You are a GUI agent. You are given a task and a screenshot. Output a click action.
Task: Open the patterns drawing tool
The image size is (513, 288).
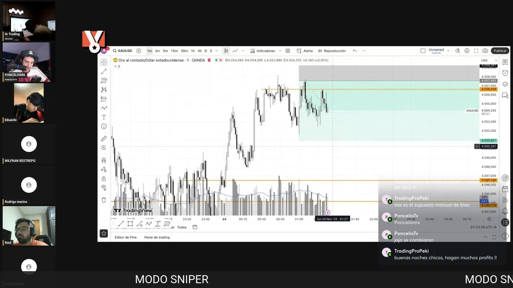104,90
